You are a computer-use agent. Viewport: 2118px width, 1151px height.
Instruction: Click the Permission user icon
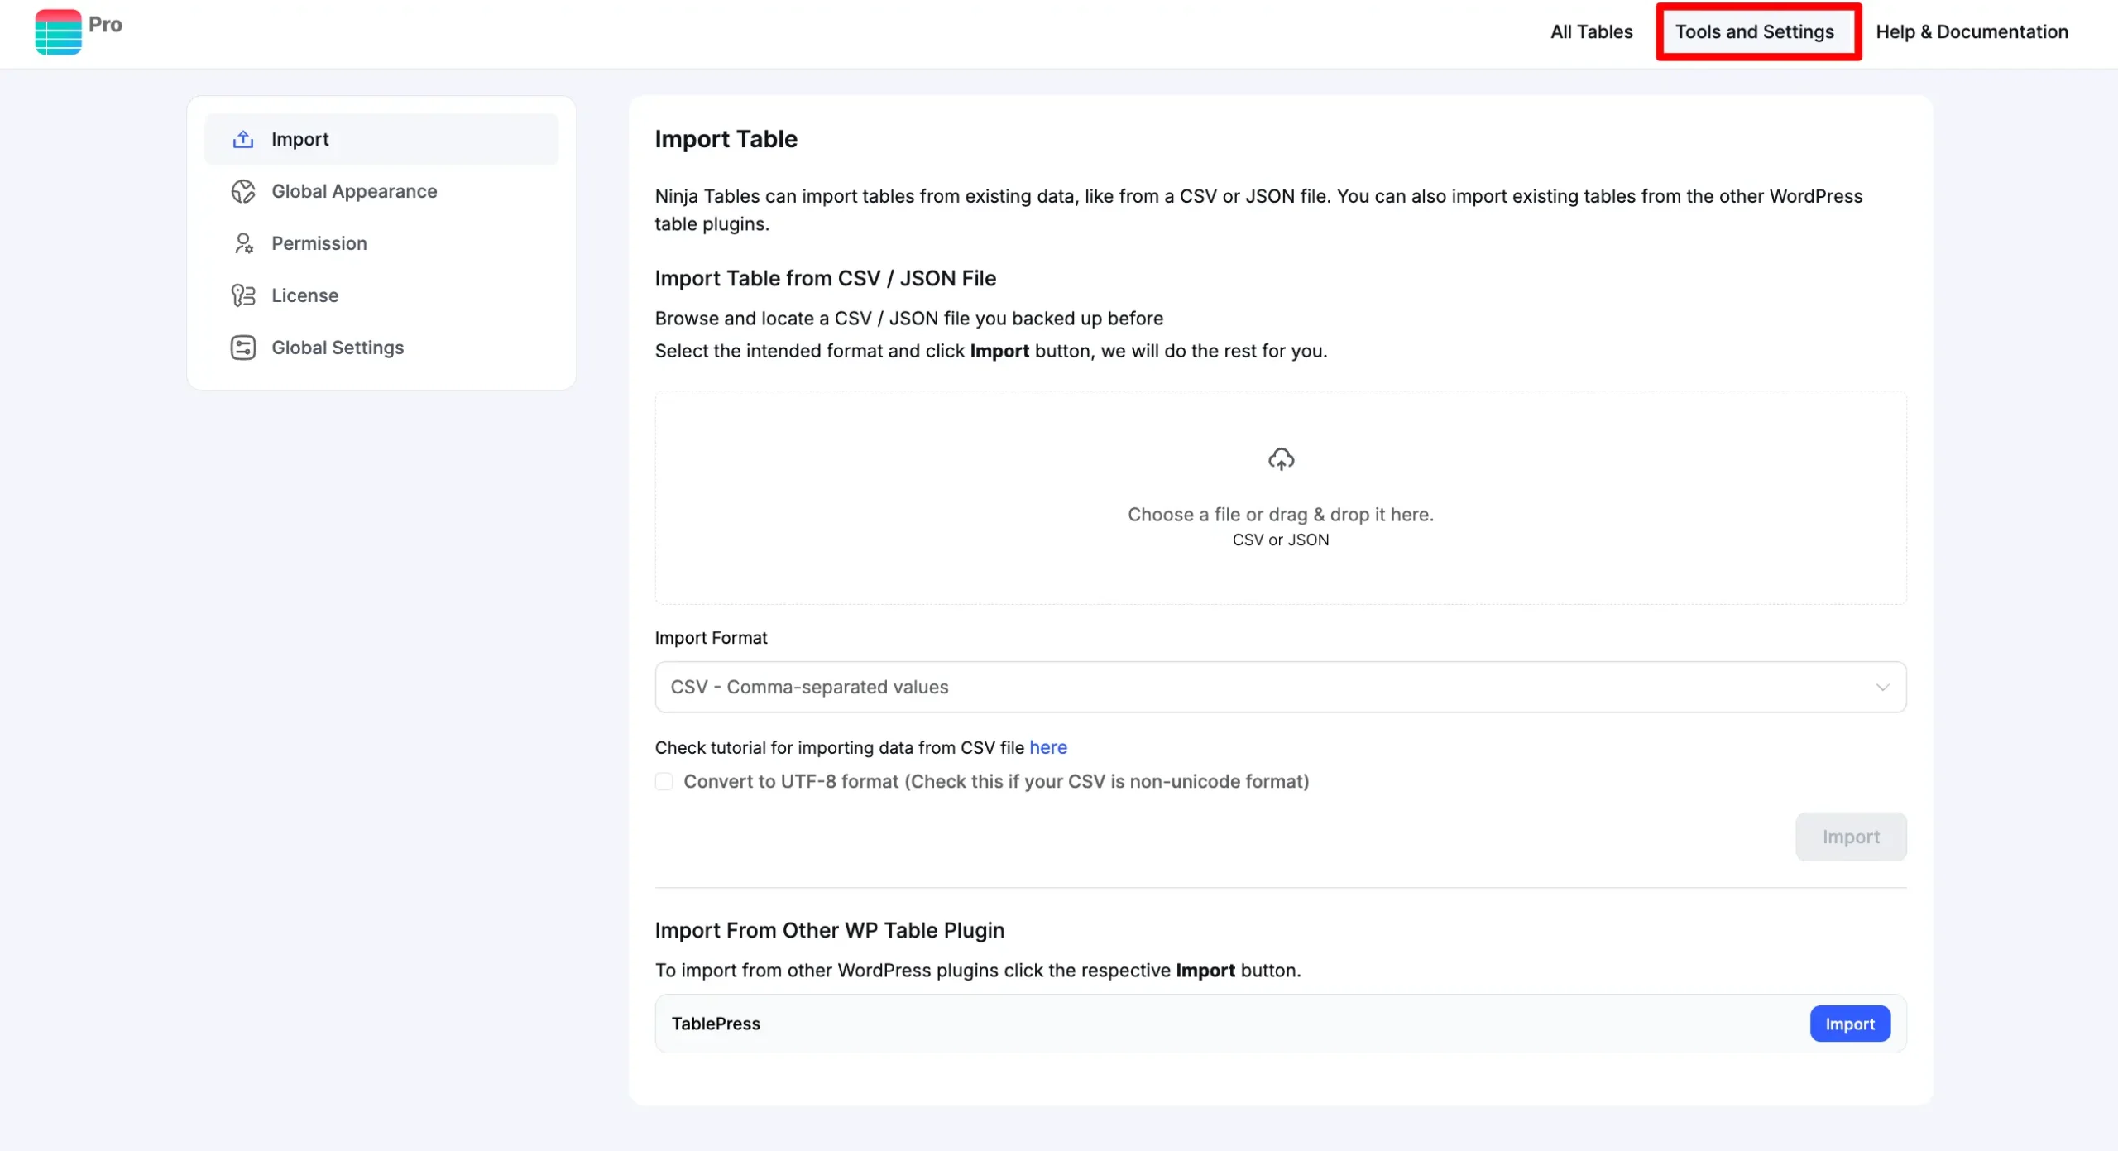coord(242,243)
